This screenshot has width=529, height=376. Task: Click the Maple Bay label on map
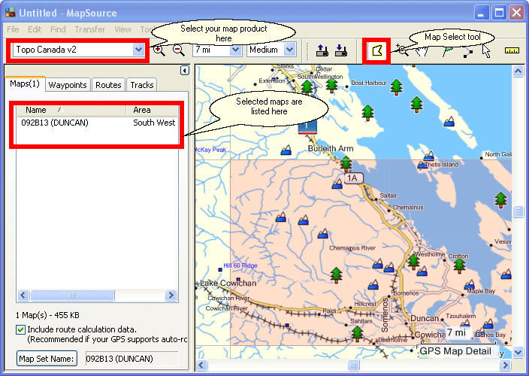(x=481, y=291)
